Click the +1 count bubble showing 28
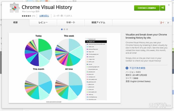The height and width of the screenshot is (111, 174). [168, 23]
